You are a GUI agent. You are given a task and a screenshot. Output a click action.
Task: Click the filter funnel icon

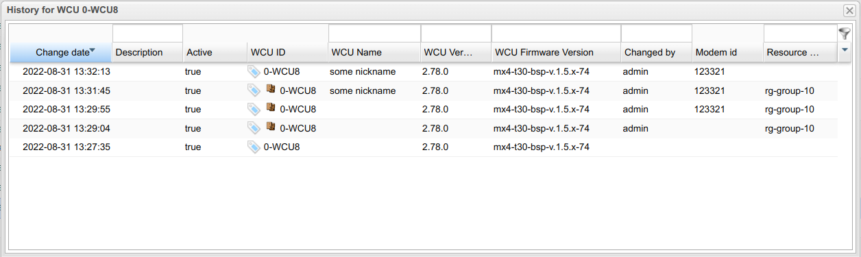click(844, 34)
